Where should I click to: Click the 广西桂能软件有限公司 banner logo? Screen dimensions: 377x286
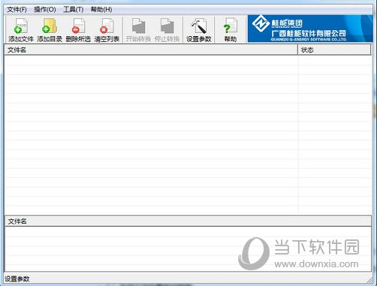tap(310, 29)
